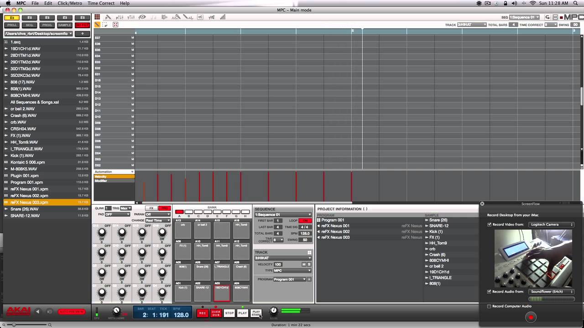The height and width of the screenshot is (328, 584).
Task: Uncheck Record Video from checkbox
Action: tap(490, 225)
